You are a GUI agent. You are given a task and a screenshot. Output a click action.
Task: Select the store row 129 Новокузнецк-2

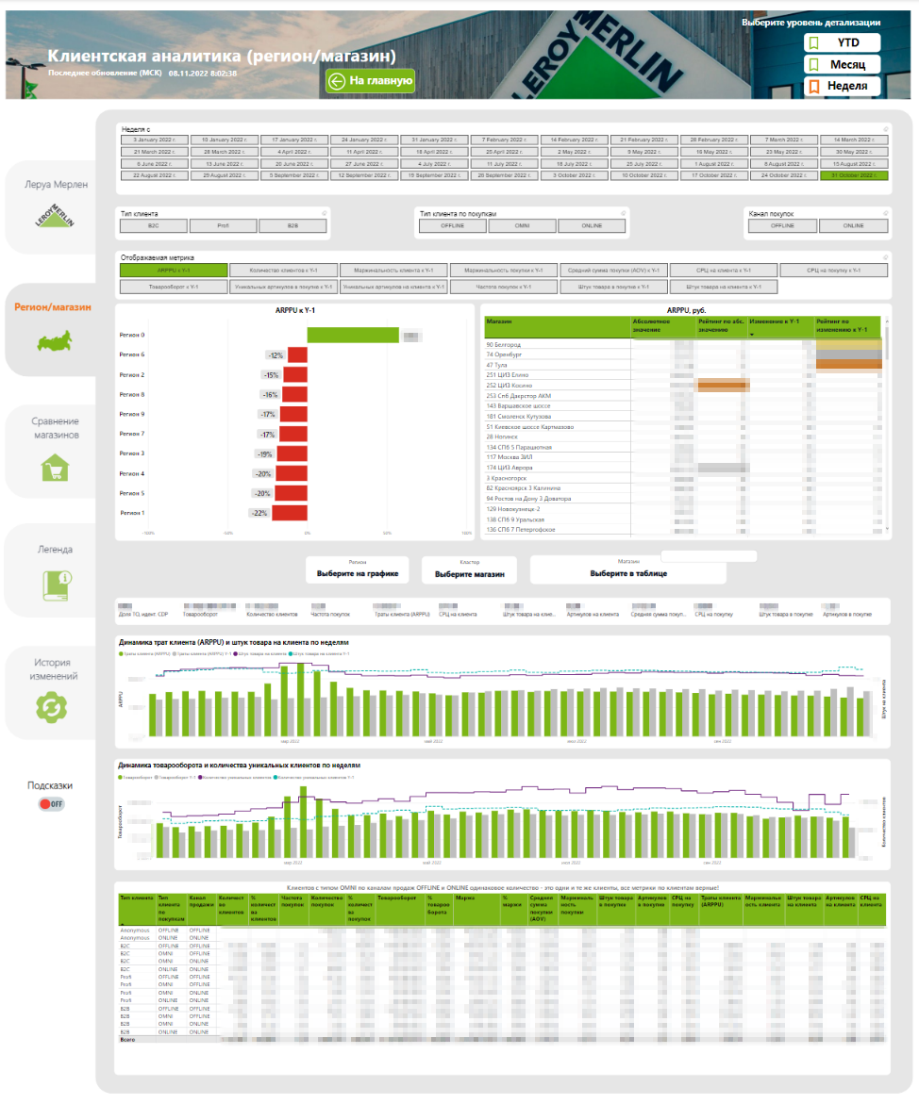tap(682, 509)
